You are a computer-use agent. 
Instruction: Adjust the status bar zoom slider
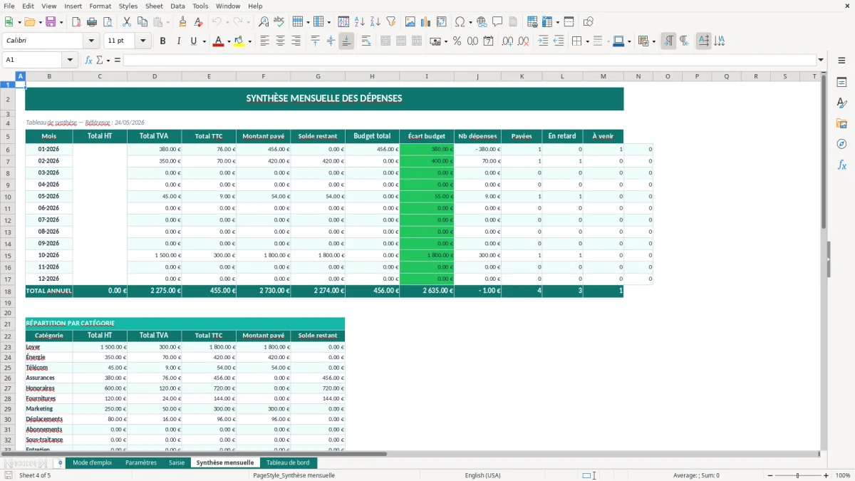click(797, 475)
